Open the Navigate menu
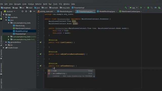This screenshot has width=162, height=91. click(17, 4)
